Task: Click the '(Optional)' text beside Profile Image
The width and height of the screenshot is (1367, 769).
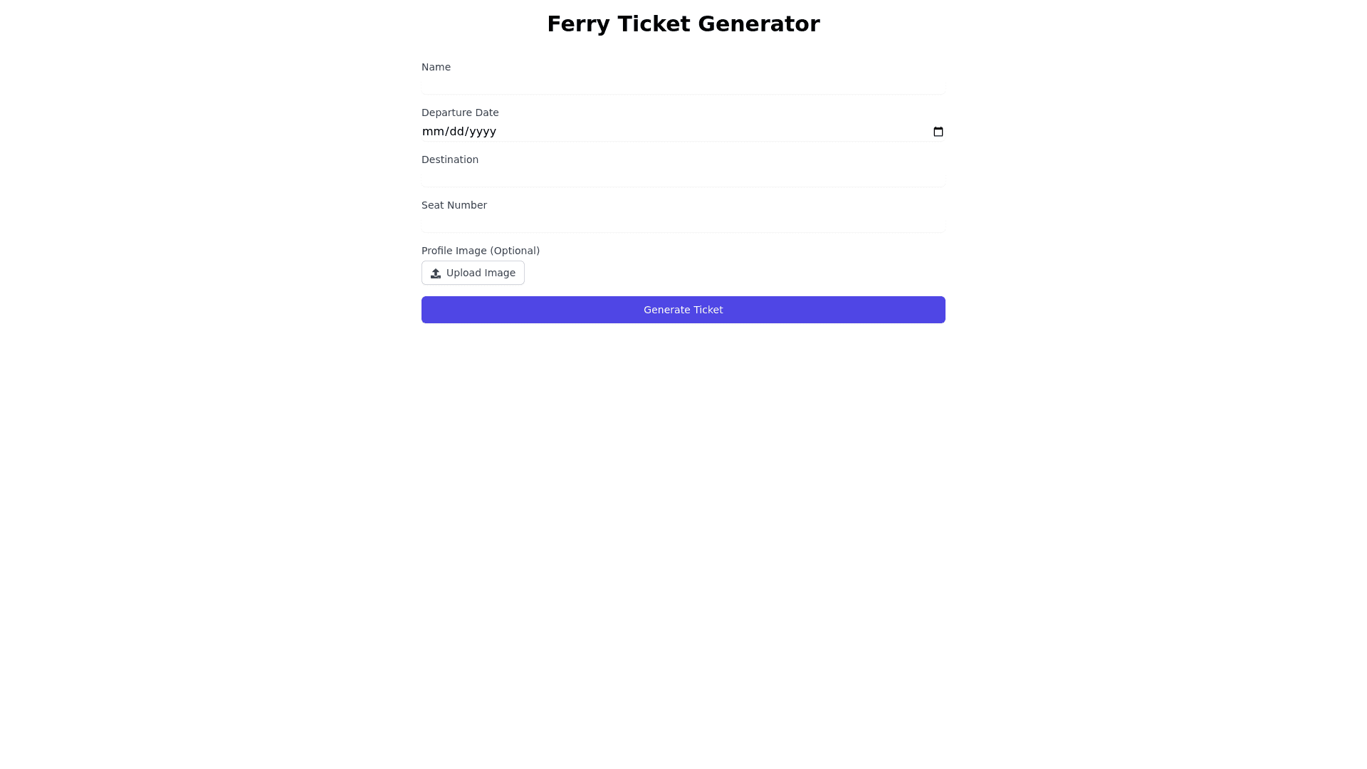Action: [x=515, y=251]
